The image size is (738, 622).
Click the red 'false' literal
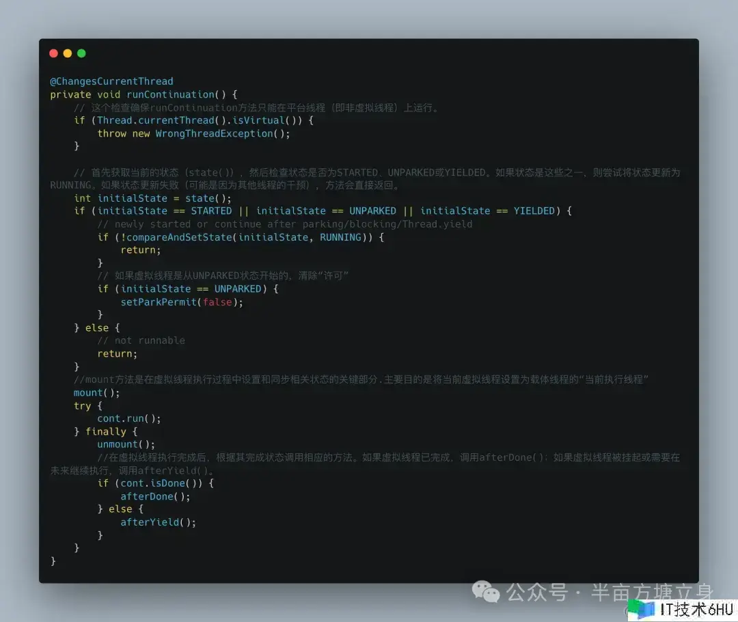(x=217, y=302)
